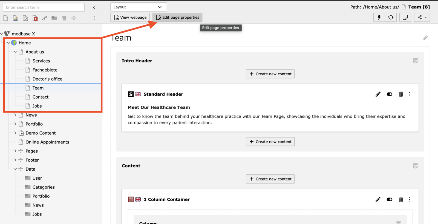Expand the Footer tree node
Image resolution: width=438 pixels, height=224 pixels.
point(15,160)
